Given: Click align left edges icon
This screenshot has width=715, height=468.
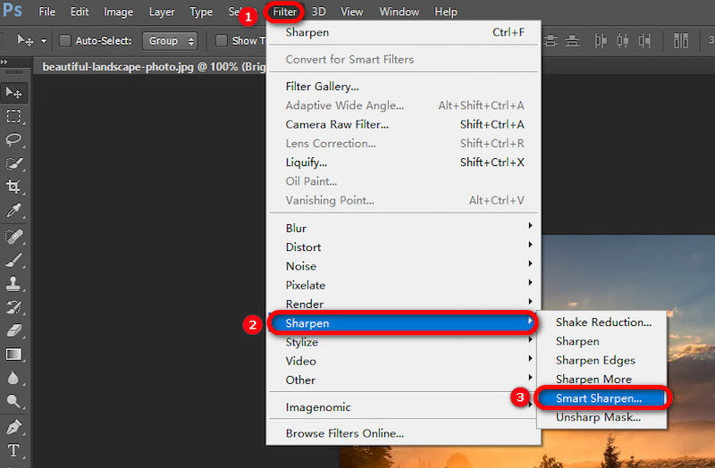Looking at the screenshot, I should [x=601, y=40].
